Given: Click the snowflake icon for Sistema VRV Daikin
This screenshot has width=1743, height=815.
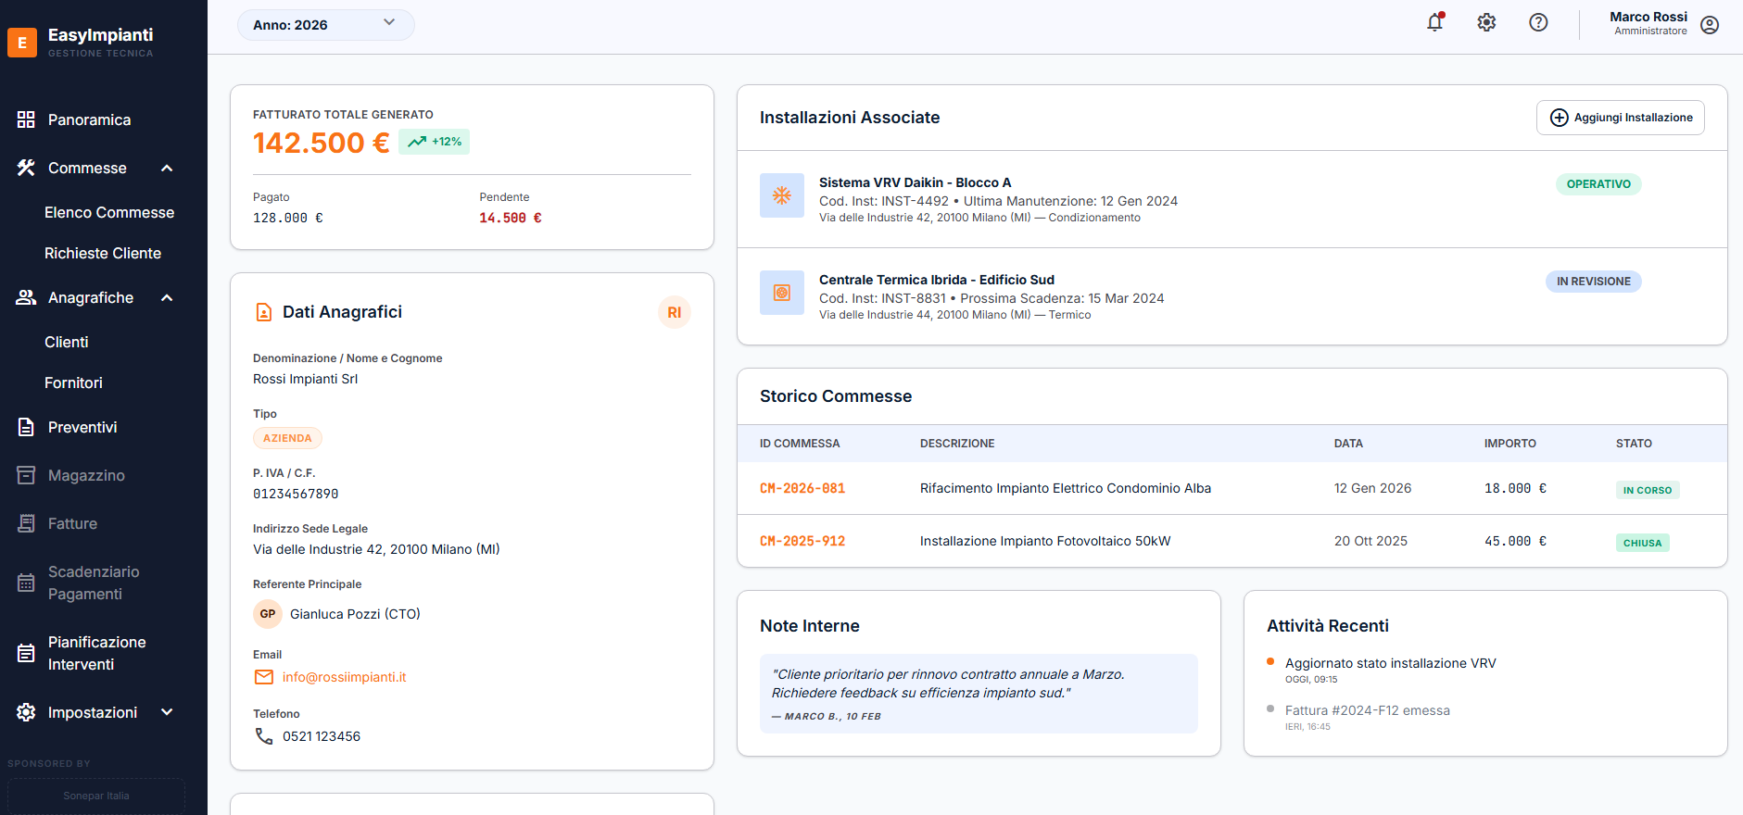Looking at the screenshot, I should point(782,195).
